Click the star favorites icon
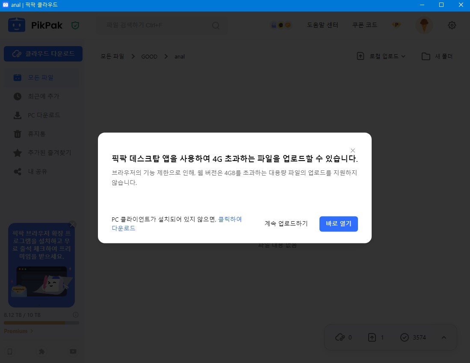Screen dimensions: 470x363 coord(18,152)
